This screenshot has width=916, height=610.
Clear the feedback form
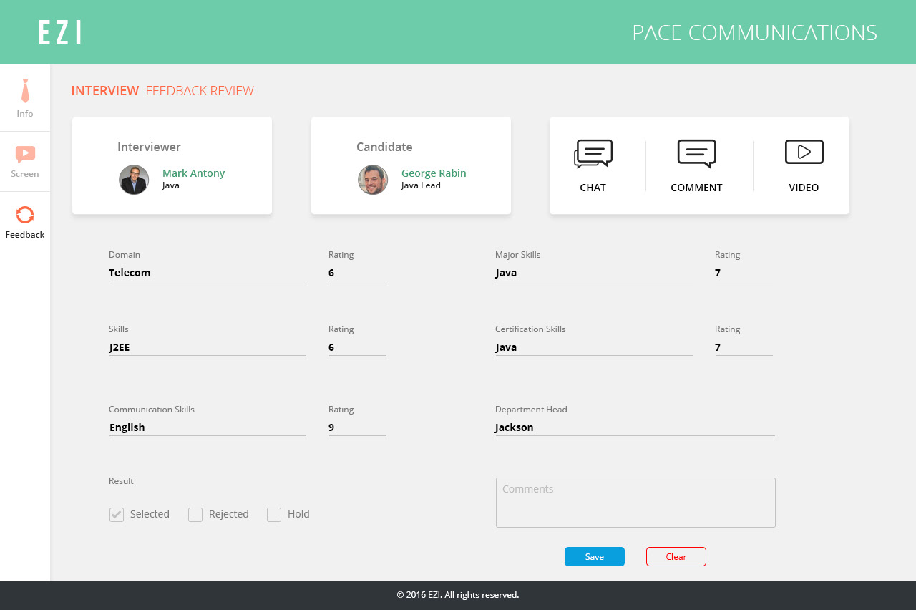pos(676,556)
